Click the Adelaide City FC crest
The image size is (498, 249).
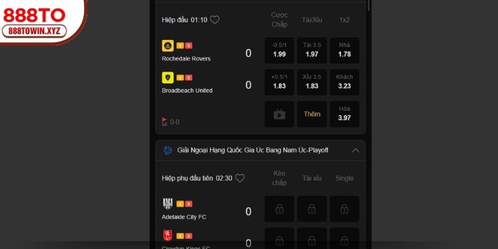167,204
